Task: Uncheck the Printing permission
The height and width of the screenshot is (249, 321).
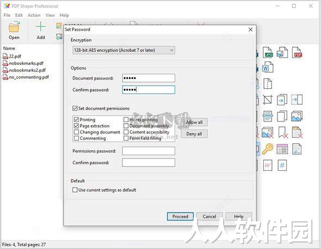Action: pos(76,119)
